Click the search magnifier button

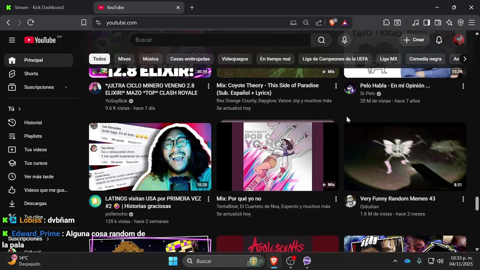click(321, 40)
